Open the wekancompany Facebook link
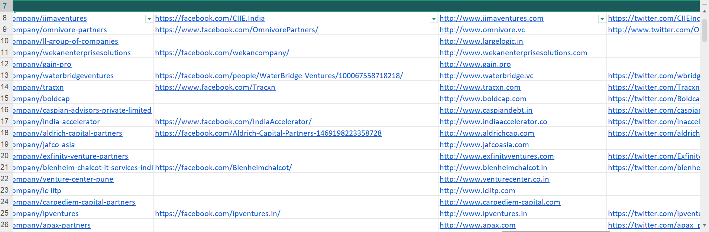This screenshot has width=709, height=232. pos(222,53)
